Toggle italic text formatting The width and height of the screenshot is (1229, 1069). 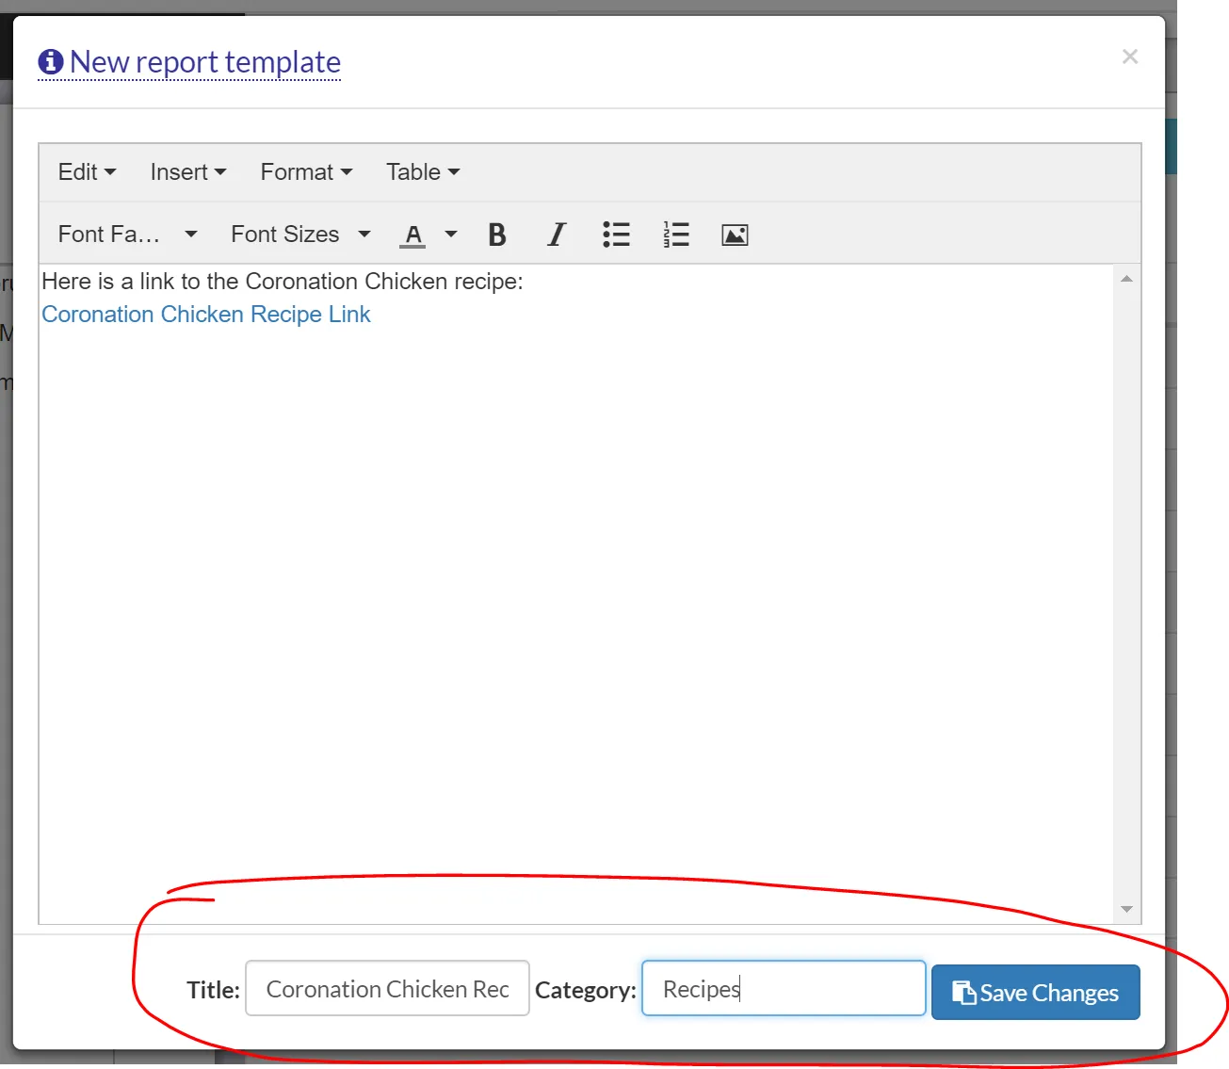pyautogui.click(x=557, y=235)
